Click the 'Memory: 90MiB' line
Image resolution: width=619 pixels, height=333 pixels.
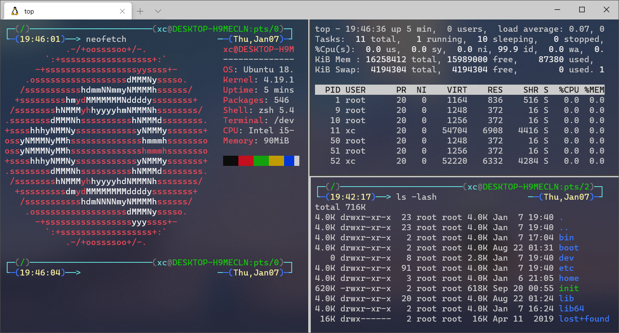click(256, 141)
